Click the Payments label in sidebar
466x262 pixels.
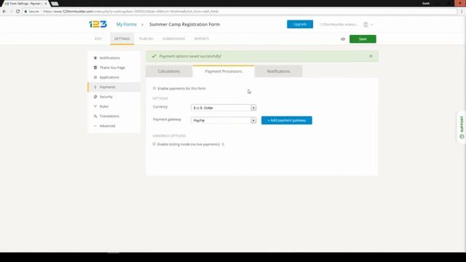pos(108,87)
